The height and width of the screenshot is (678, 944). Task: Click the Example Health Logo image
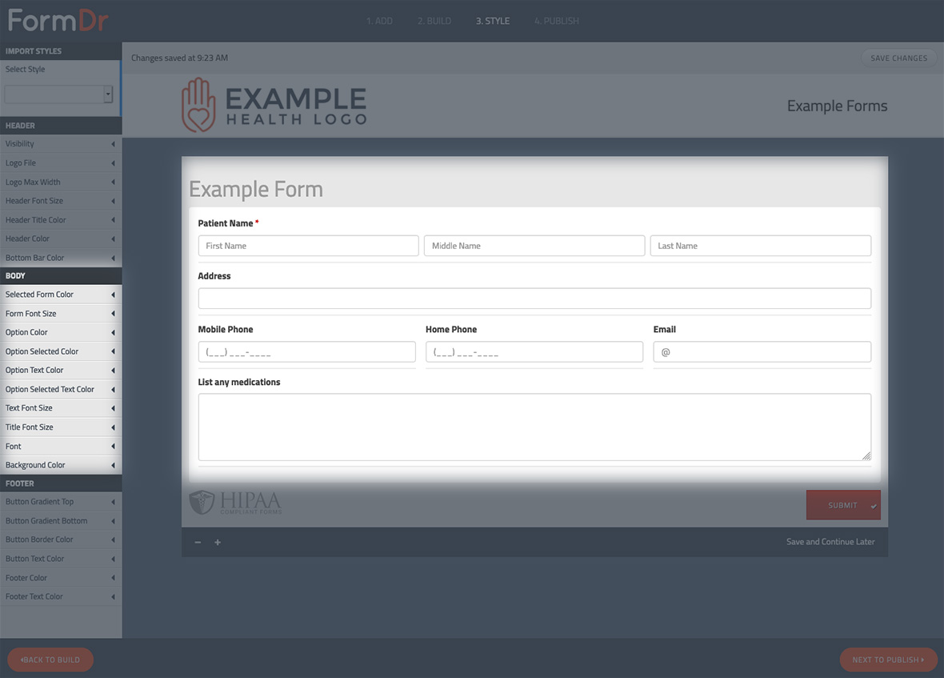[x=274, y=105]
